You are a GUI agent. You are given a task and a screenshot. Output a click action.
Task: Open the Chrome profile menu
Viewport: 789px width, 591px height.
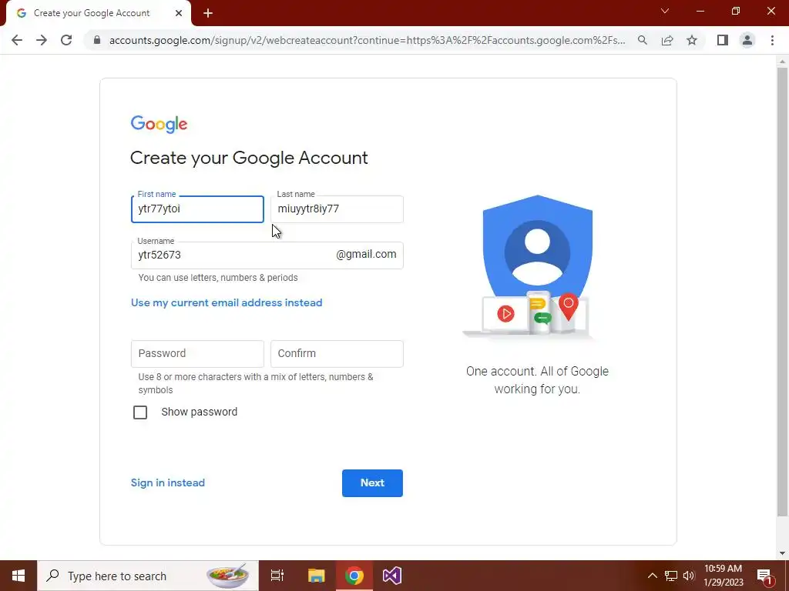tap(747, 40)
